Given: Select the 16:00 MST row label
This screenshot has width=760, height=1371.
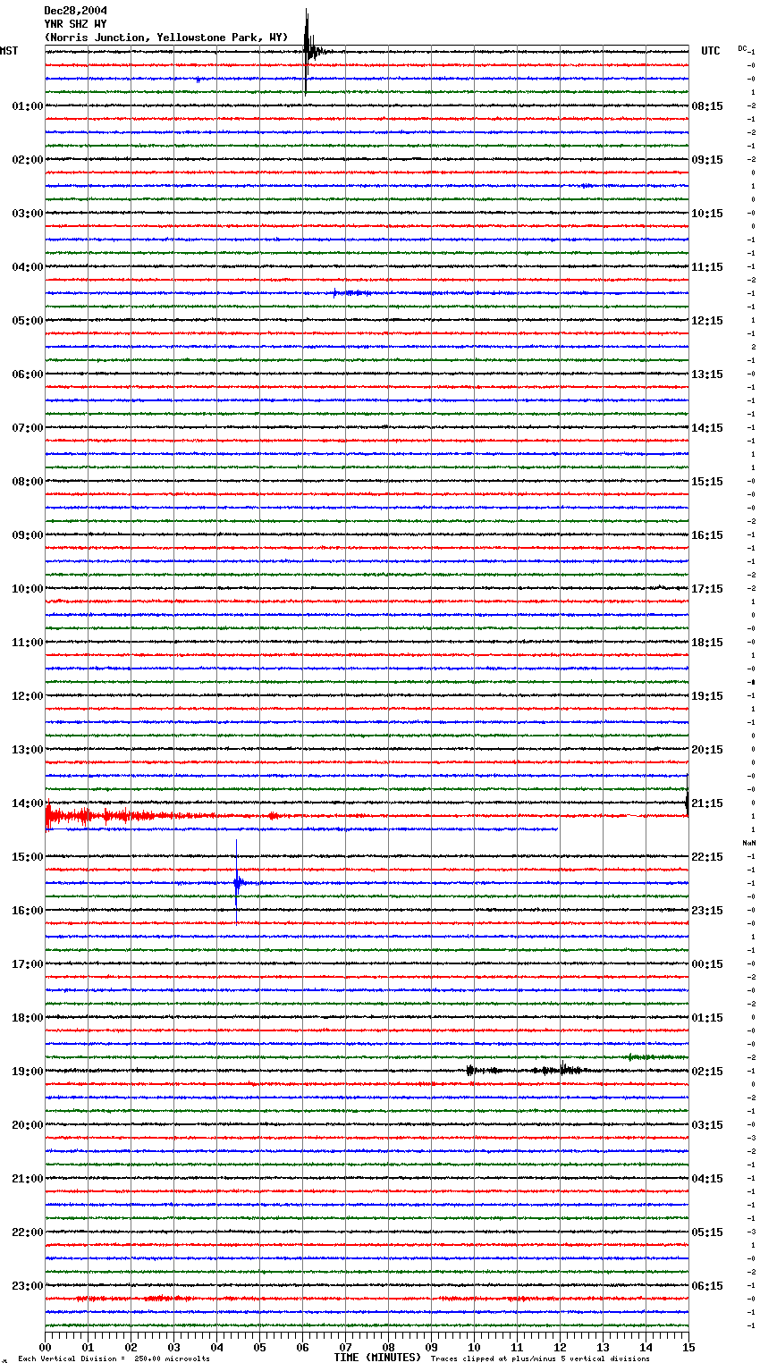Looking at the screenshot, I should (27, 911).
